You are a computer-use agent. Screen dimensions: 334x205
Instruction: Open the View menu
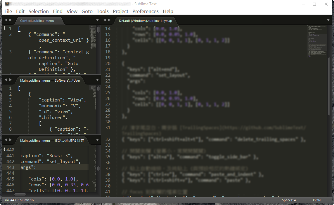click(72, 11)
